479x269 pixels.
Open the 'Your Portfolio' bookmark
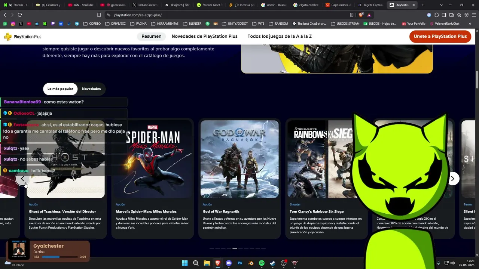tap(414, 24)
